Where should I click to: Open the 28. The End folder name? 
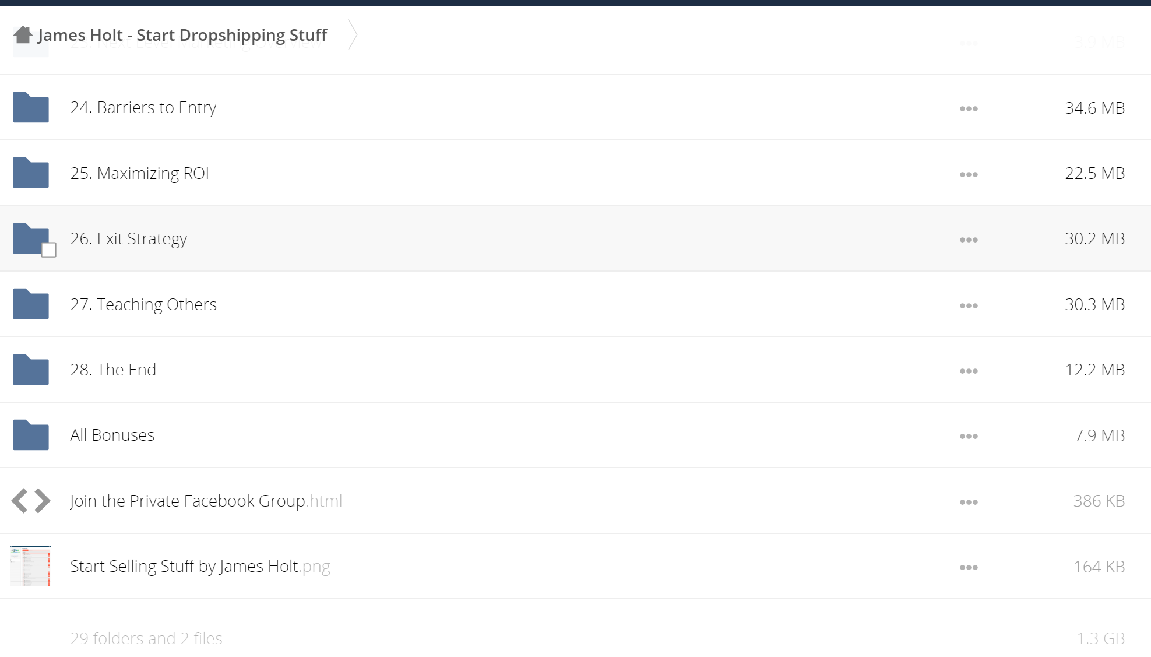(113, 370)
